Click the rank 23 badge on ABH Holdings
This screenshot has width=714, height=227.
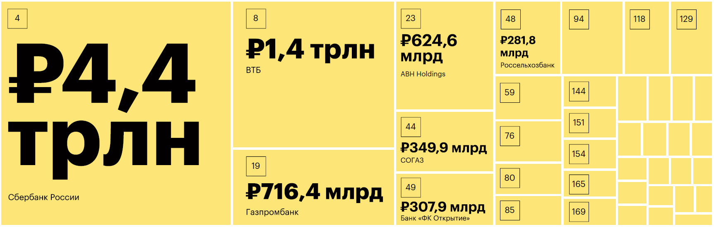pos(411,19)
